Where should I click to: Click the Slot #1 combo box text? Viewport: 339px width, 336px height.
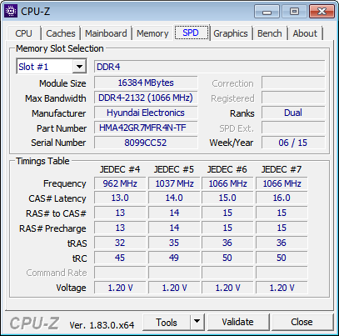tap(45, 67)
